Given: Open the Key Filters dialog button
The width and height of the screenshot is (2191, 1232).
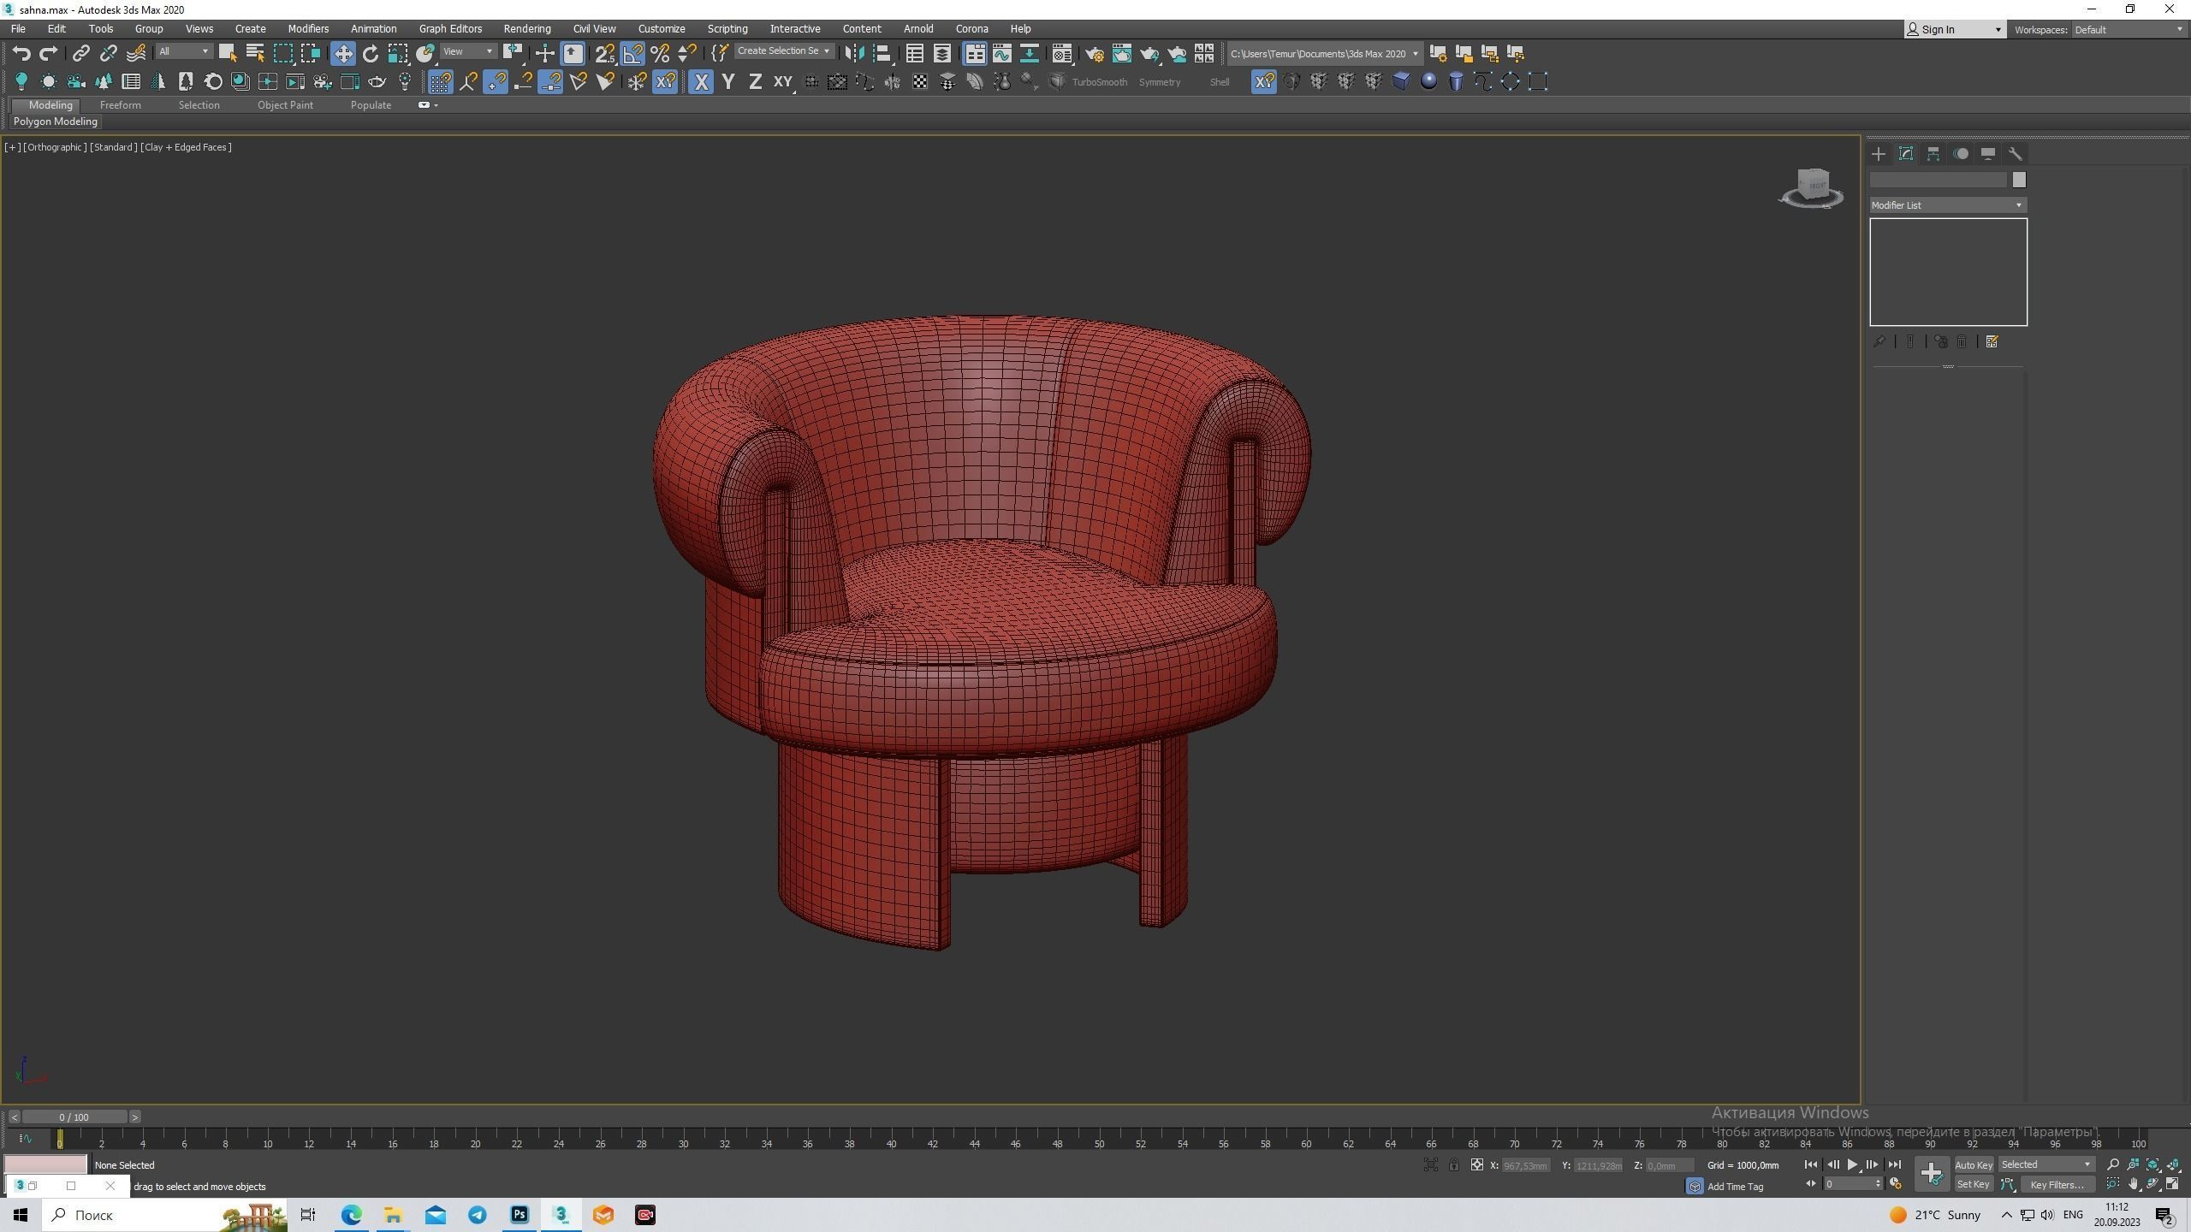Looking at the screenshot, I should tap(2057, 1185).
